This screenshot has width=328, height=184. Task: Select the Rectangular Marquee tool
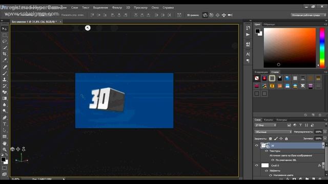[x=5, y=35]
